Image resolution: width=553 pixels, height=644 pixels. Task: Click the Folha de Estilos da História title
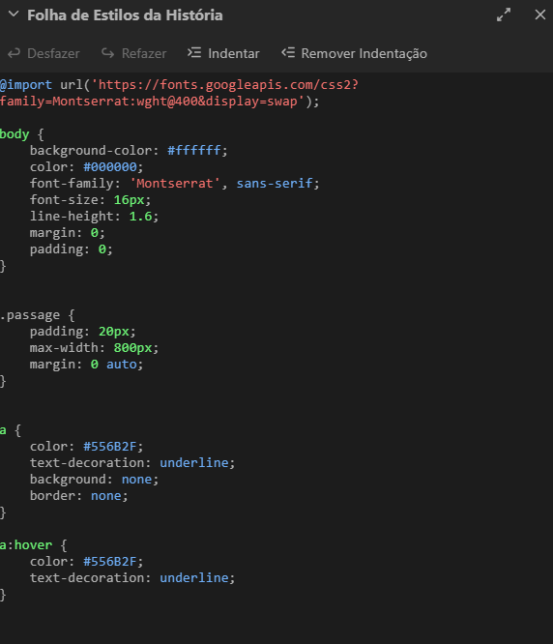point(125,15)
